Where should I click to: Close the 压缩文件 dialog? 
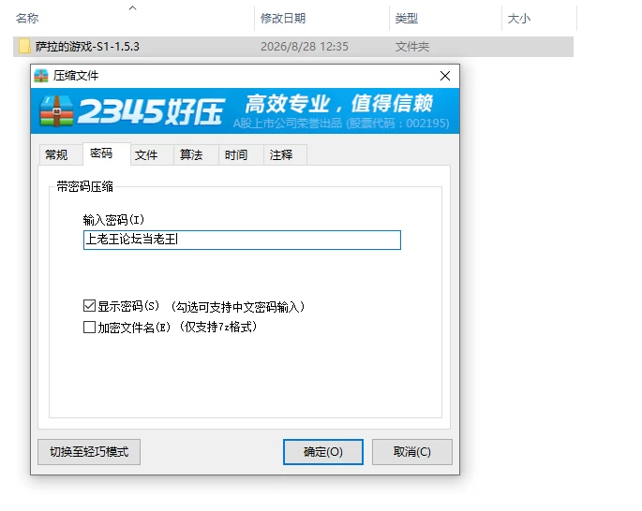[x=445, y=76]
